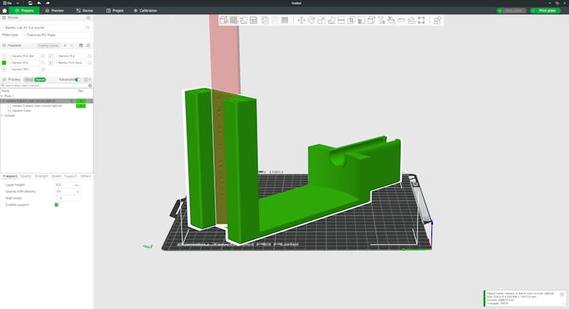
Task: Edit preset for Generic TPU filament
Action: [x=43, y=69]
